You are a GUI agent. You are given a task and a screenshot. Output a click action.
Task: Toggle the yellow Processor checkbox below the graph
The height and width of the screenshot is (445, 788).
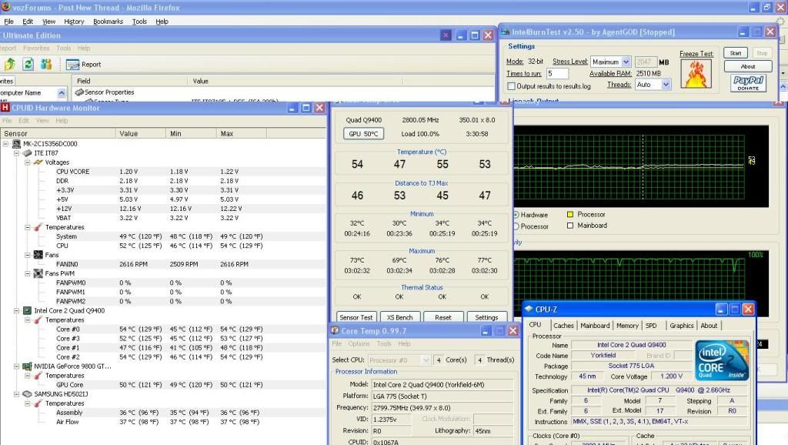tap(570, 214)
